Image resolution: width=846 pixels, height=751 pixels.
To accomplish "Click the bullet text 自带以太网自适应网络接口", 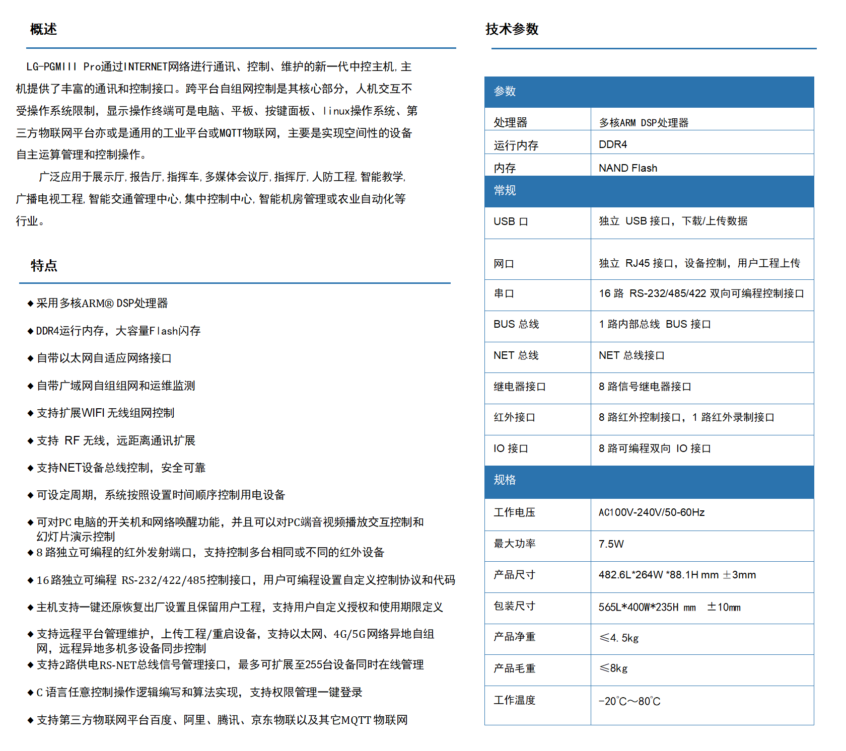I will coord(104,358).
